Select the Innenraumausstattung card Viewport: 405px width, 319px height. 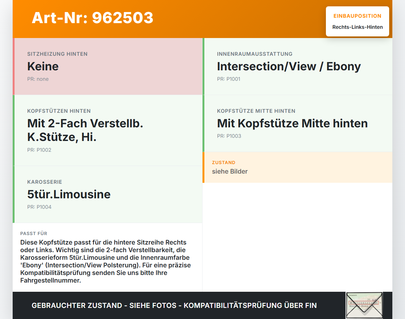click(297, 66)
